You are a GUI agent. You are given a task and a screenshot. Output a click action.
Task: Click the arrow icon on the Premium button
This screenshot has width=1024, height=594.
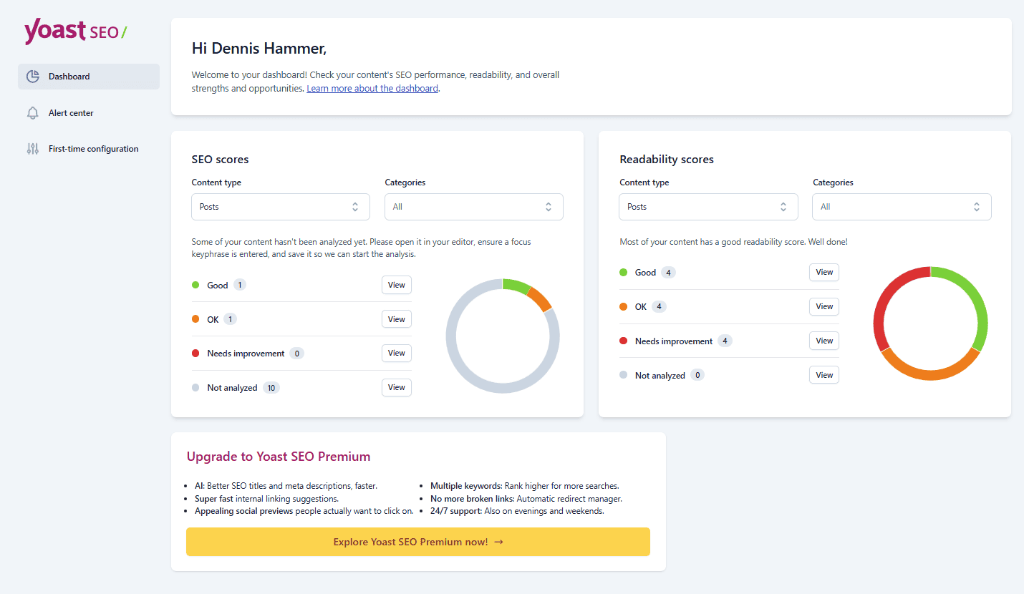(x=498, y=542)
